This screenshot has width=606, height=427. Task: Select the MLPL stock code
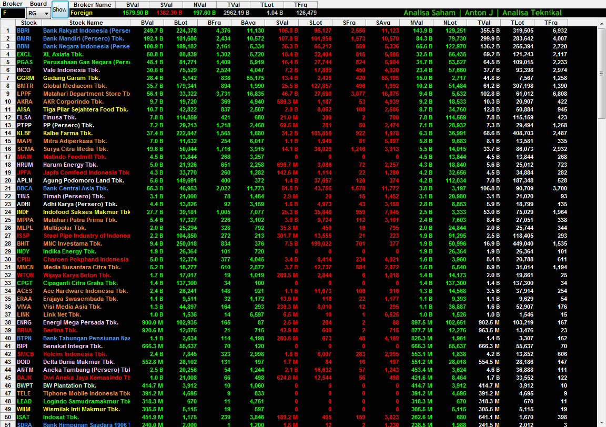click(x=25, y=228)
